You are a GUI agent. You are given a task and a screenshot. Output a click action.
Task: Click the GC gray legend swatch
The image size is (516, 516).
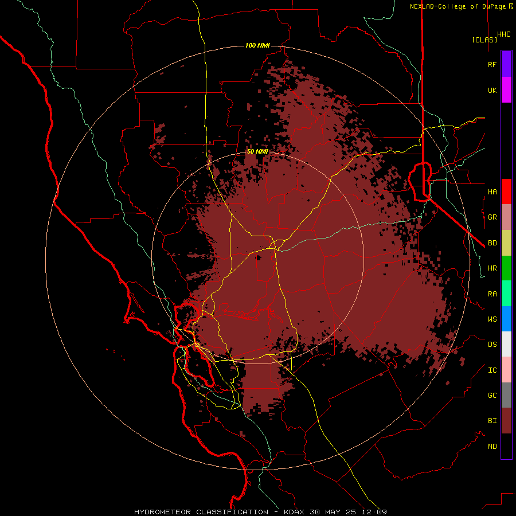point(506,395)
